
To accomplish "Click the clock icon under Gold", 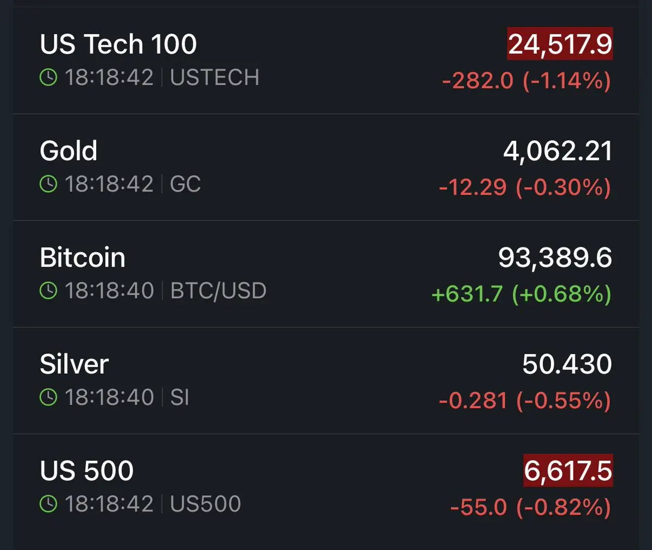I will 48,184.
